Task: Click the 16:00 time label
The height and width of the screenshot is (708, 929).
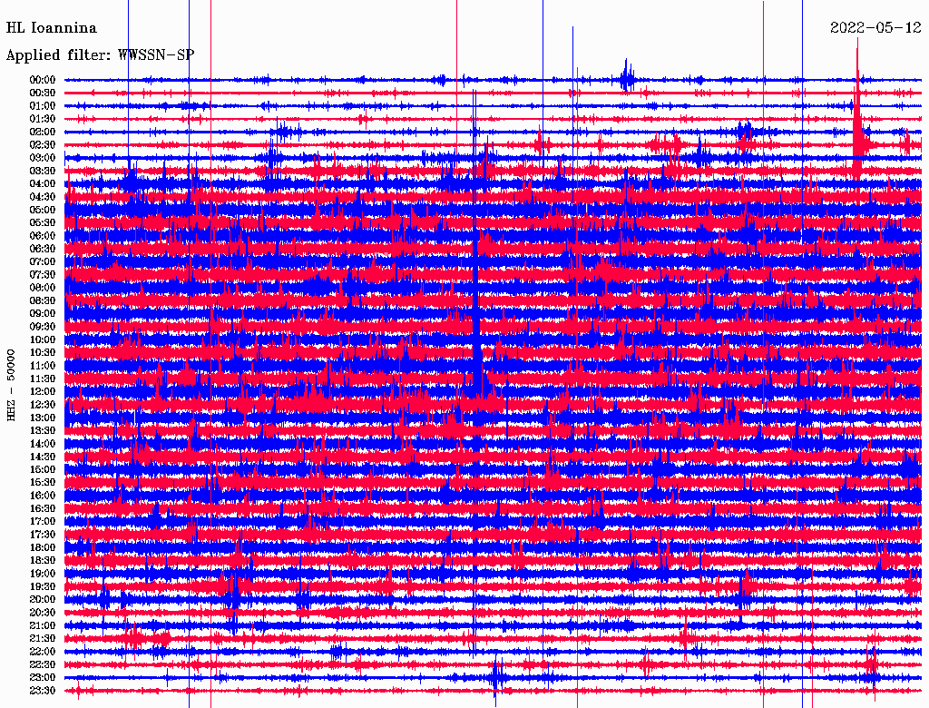Action: pos(43,496)
